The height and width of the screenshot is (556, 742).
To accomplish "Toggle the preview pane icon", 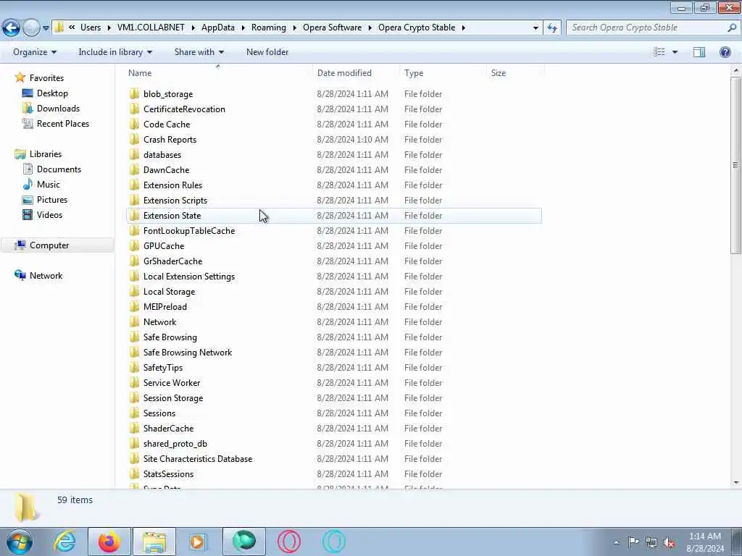I will (x=699, y=52).
